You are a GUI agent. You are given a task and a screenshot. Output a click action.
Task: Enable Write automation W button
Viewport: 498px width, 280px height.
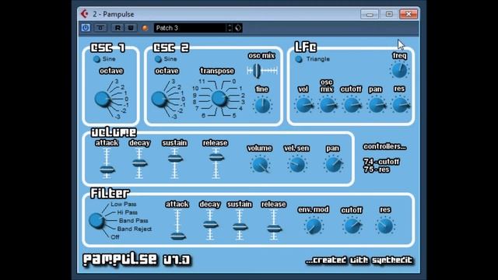pyautogui.click(x=131, y=28)
